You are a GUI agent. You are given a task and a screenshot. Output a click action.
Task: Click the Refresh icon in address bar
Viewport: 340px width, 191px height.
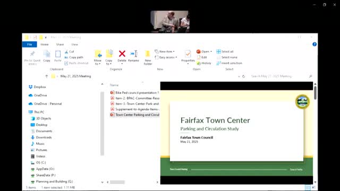243,76
